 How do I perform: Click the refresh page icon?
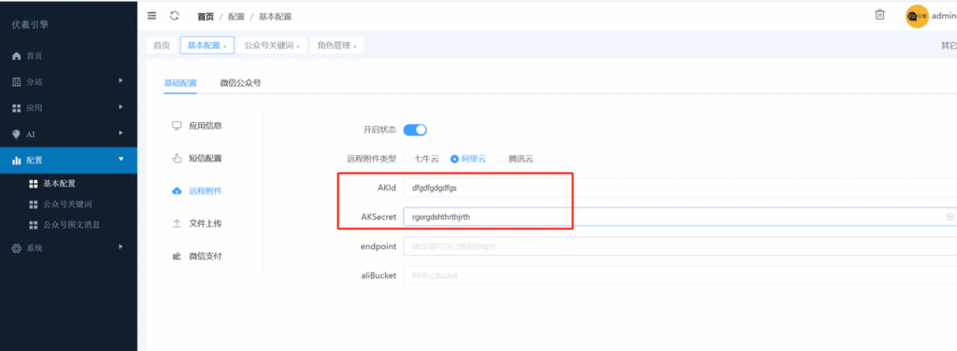pyautogui.click(x=175, y=16)
